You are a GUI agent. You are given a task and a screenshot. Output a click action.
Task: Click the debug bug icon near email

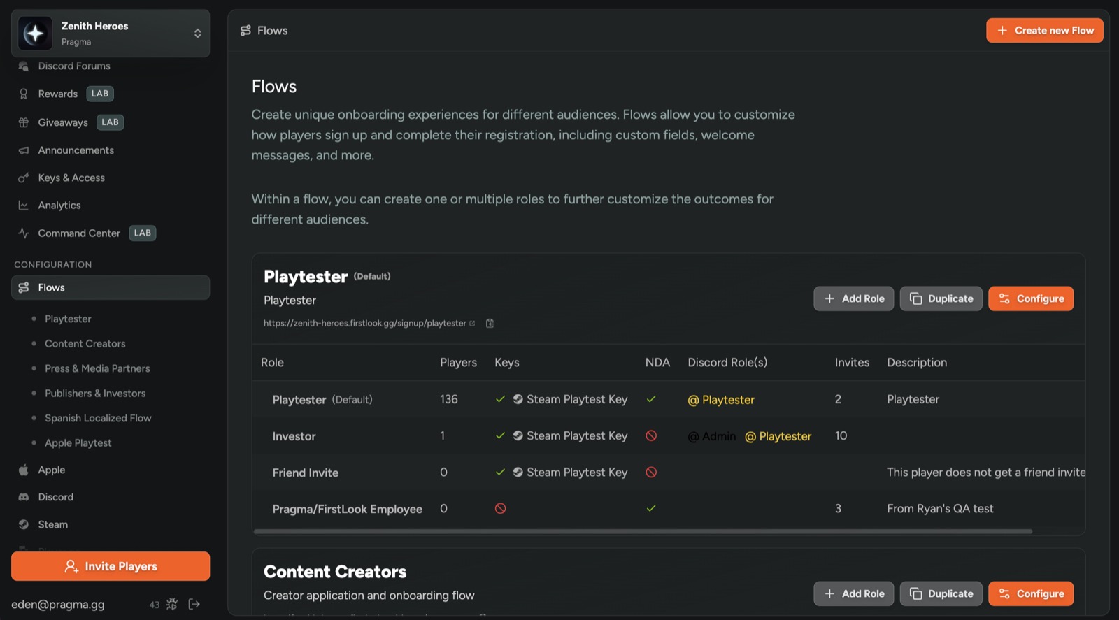tap(172, 604)
